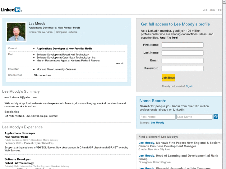Click the name search magnifier button
The image size is (226, 169).
(x=216, y=117)
